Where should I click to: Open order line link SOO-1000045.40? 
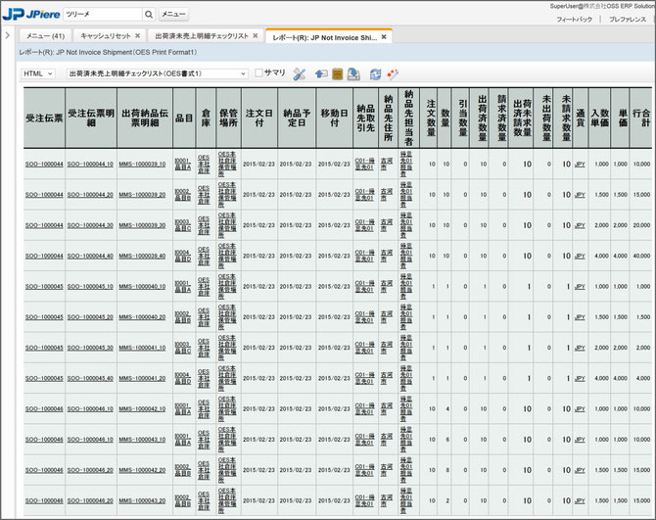click(90, 378)
